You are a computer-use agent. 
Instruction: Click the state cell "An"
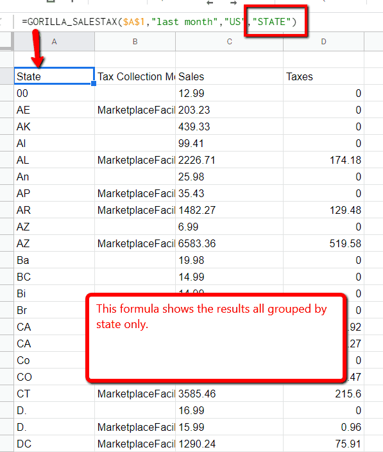pyautogui.click(x=54, y=177)
